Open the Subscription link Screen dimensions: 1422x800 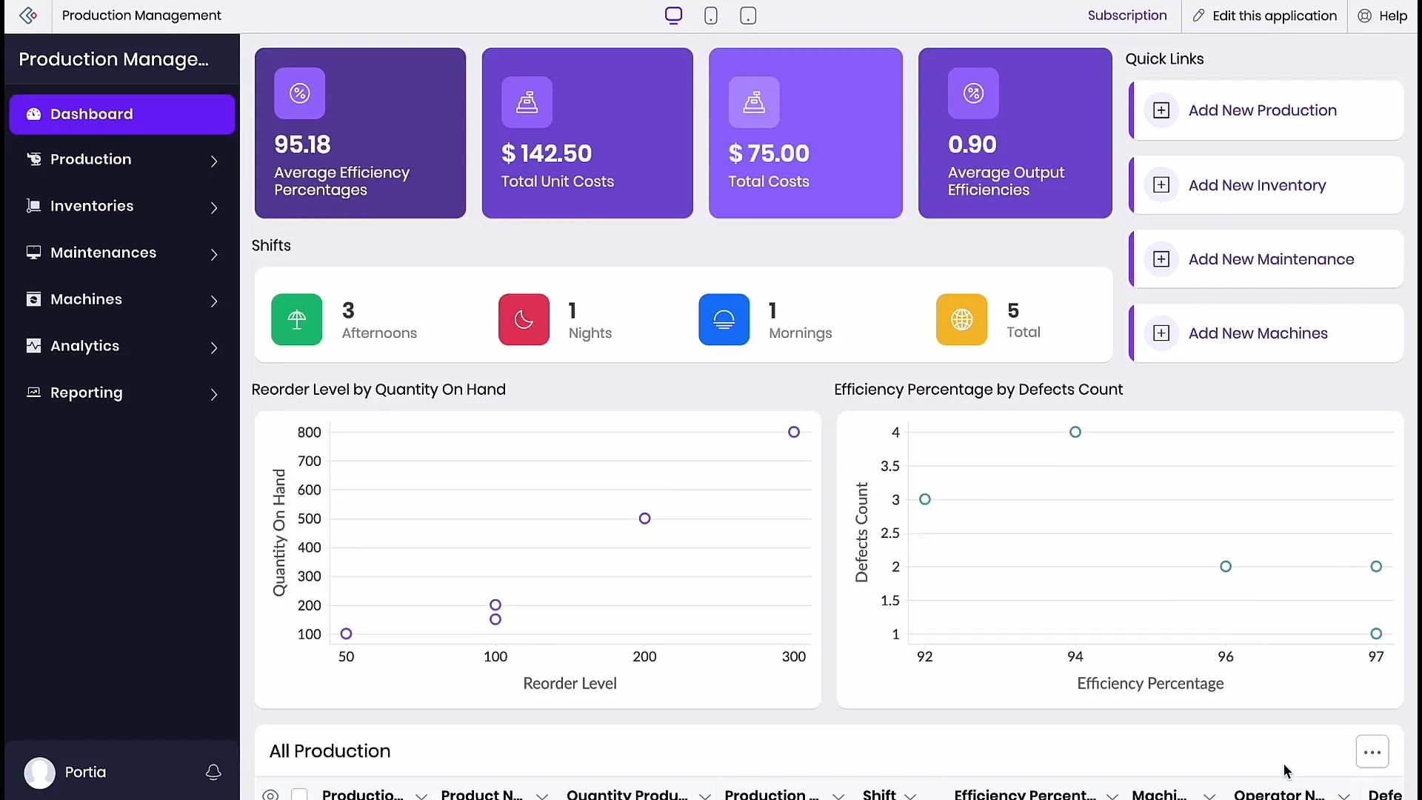click(x=1127, y=16)
